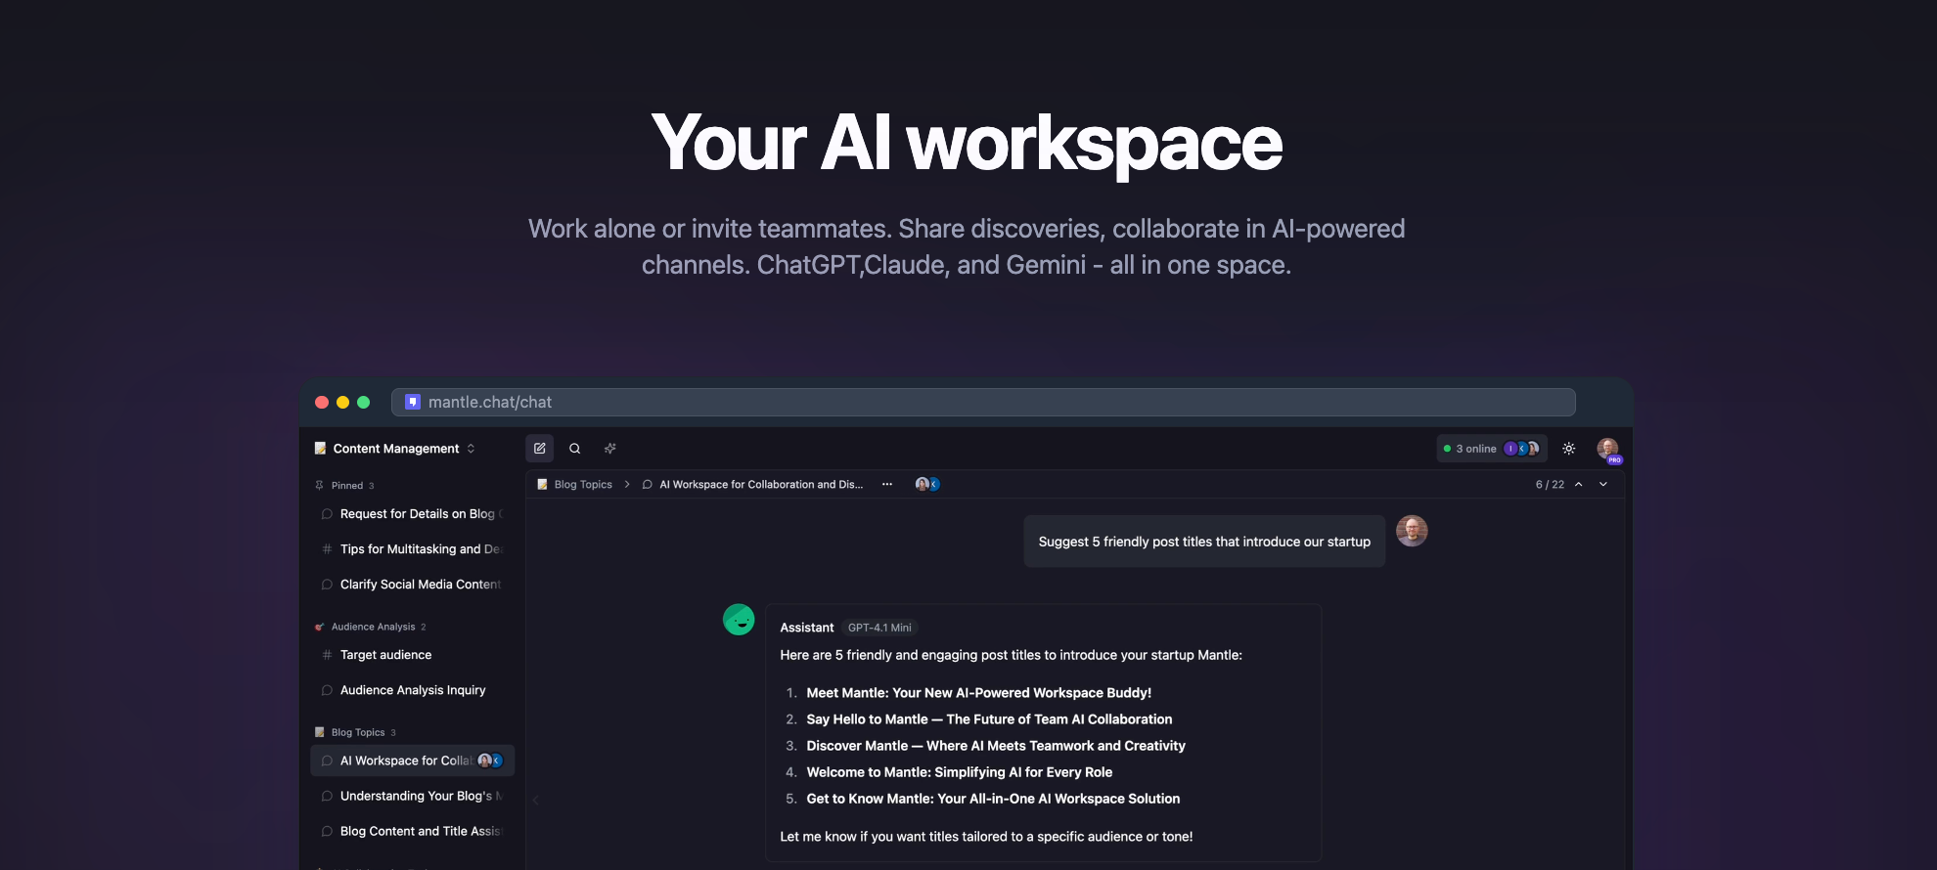This screenshot has height=870, width=1937.
Task: Click the notepad icon in the breadcrumb
Action: pos(543,484)
